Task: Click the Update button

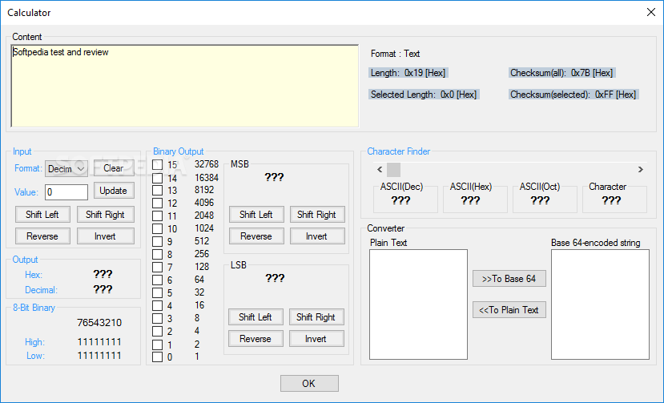Action: (x=114, y=190)
